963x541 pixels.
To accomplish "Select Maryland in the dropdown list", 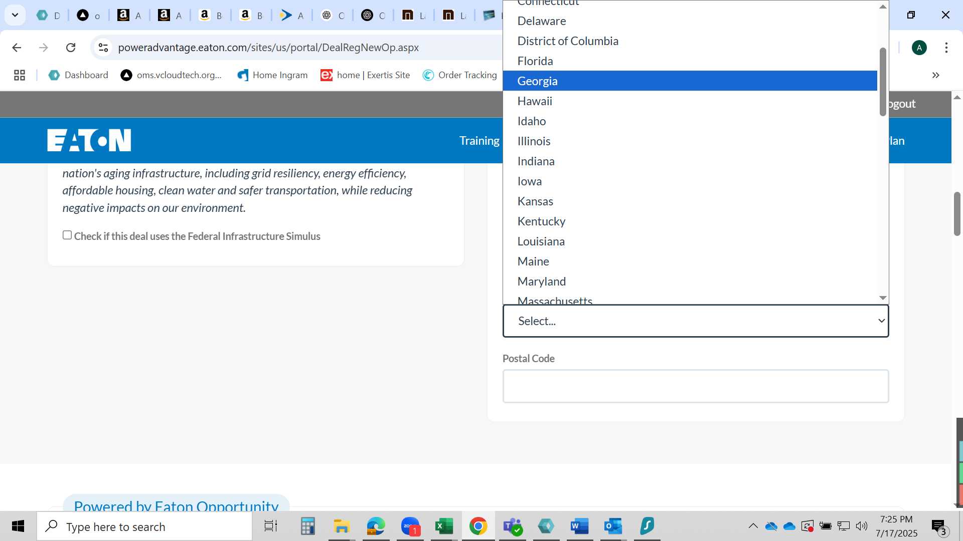I will (x=690, y=282).
